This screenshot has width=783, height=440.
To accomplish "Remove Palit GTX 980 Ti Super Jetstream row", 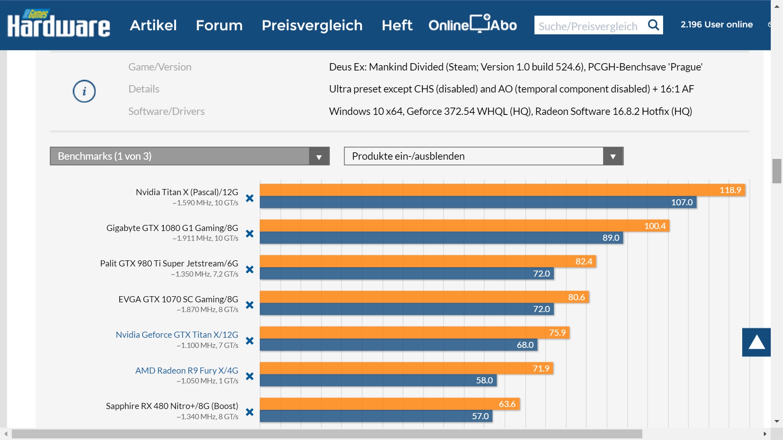I will point(250,270).
